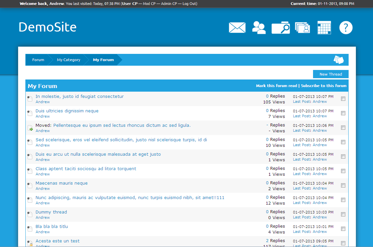Open the calendar icon in header
Viewport: 373px width, 247px height.
pos(324,28)
